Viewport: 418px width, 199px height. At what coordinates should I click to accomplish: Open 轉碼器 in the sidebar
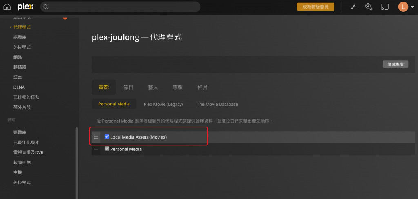pyautogui.click(x=20, y=67)
